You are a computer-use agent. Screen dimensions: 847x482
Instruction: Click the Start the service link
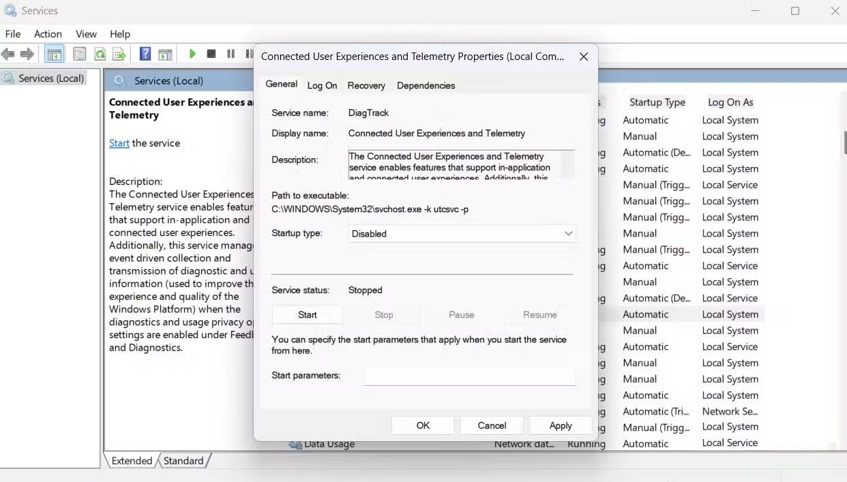click(x=119, y=143)
